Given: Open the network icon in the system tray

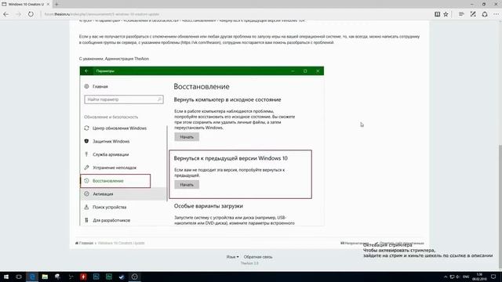Looking at the screenshot, I should tap(452, 277).
